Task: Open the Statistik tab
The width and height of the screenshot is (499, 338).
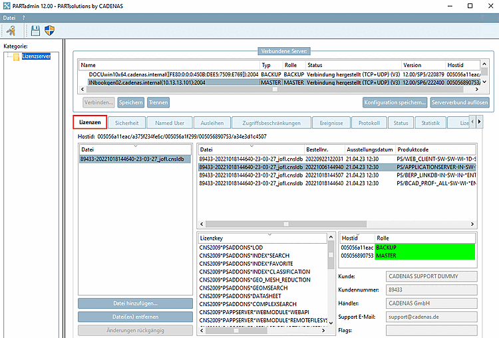Action: click(430, 123)
